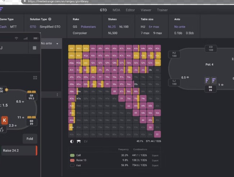Choose Cash game type
Screen dimensions: 234x177
(3, 27)
